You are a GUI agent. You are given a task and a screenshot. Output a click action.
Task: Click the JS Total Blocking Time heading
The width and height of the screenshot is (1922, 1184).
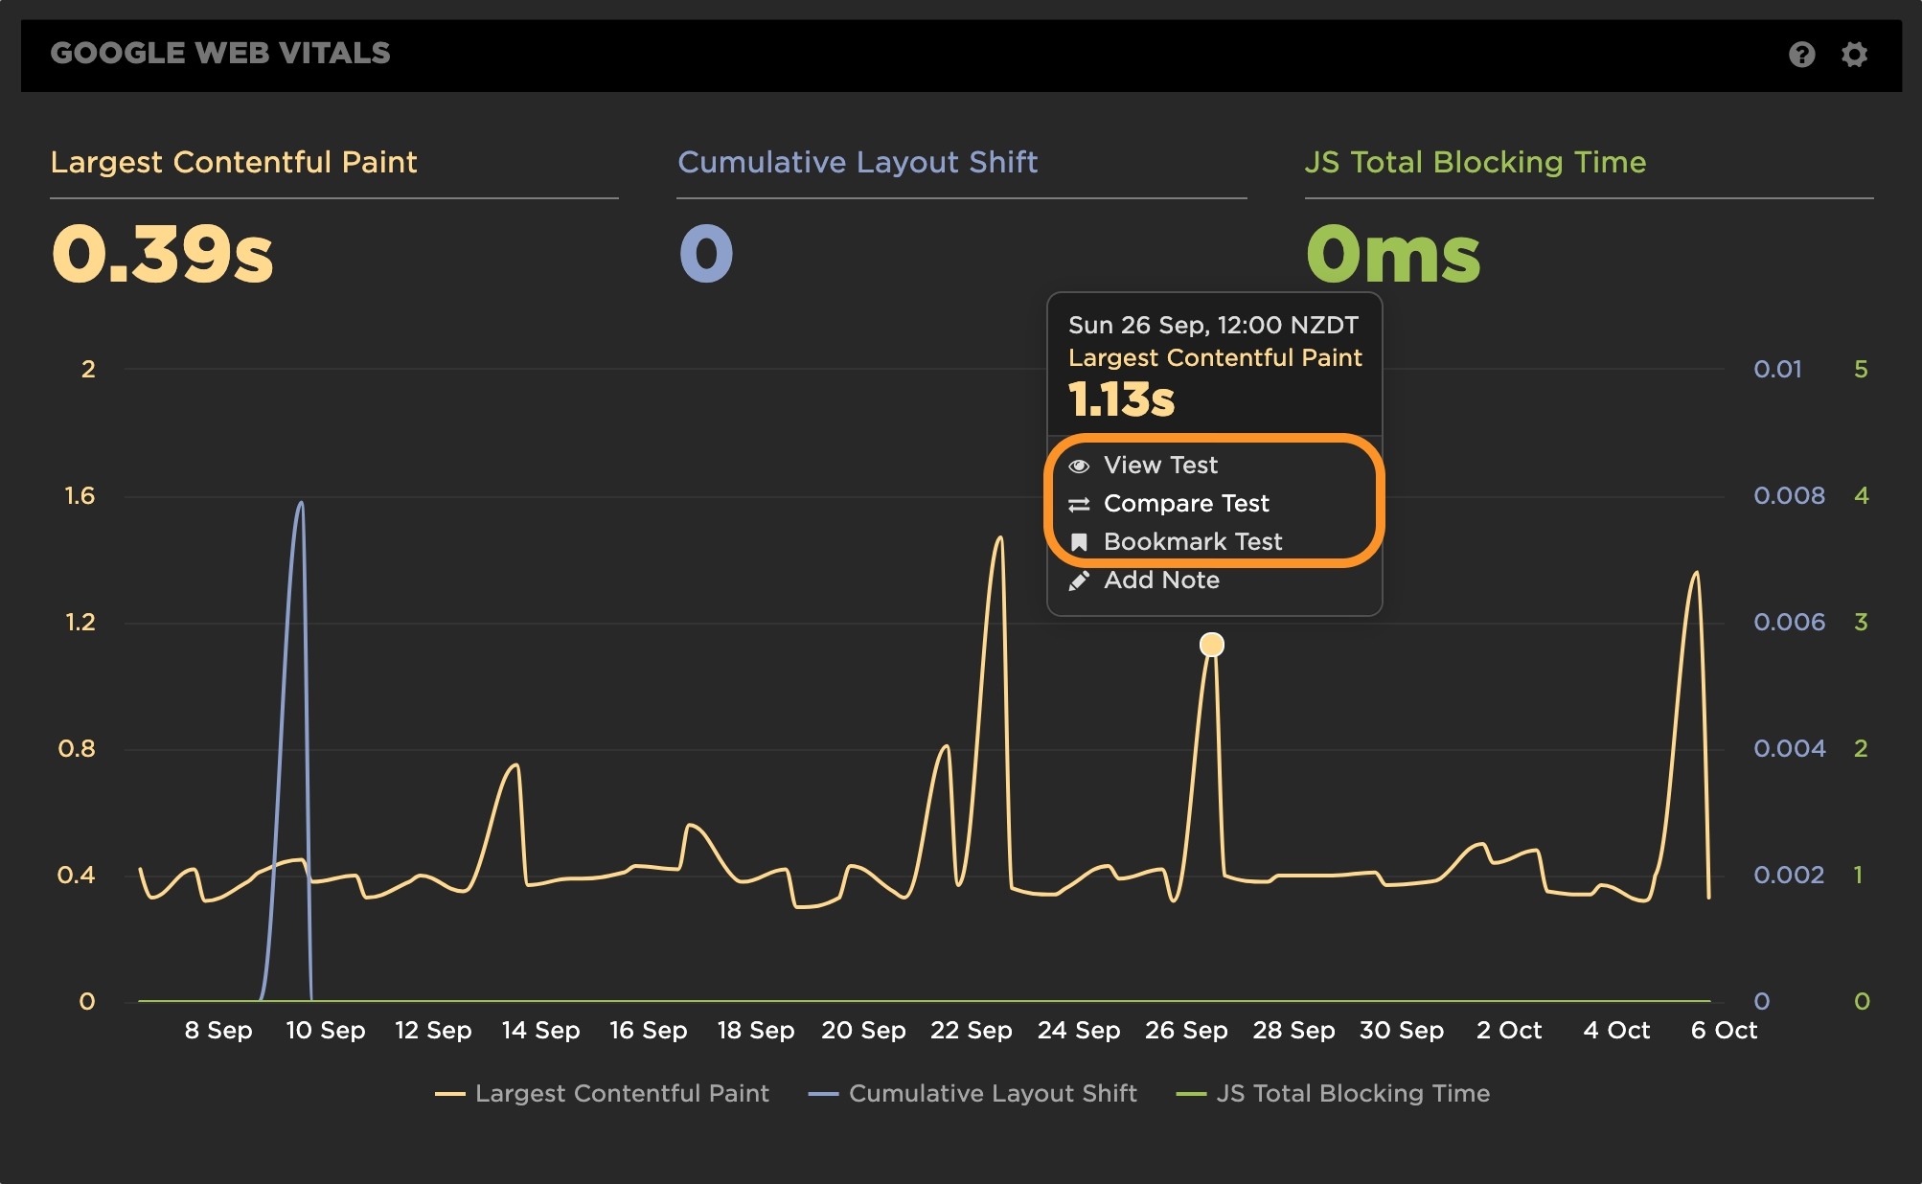tap(1475, 162)
